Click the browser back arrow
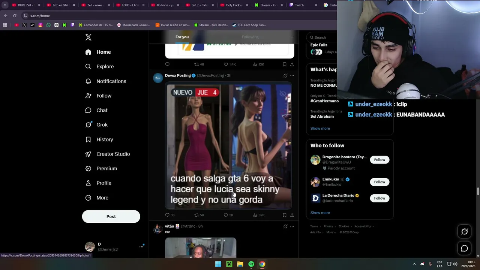The height and width of the screenshot is (270, 480). [6, 16]
